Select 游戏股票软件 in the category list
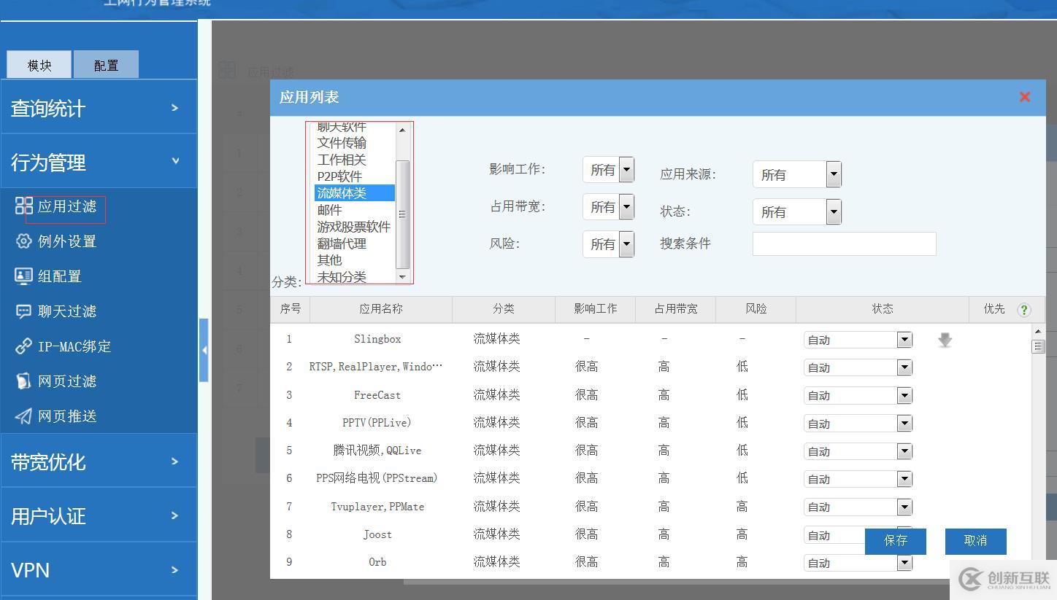1057x600 pixels. (354, 227)
